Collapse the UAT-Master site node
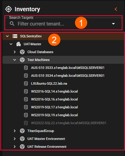The image size is (125, 156). 11,44
